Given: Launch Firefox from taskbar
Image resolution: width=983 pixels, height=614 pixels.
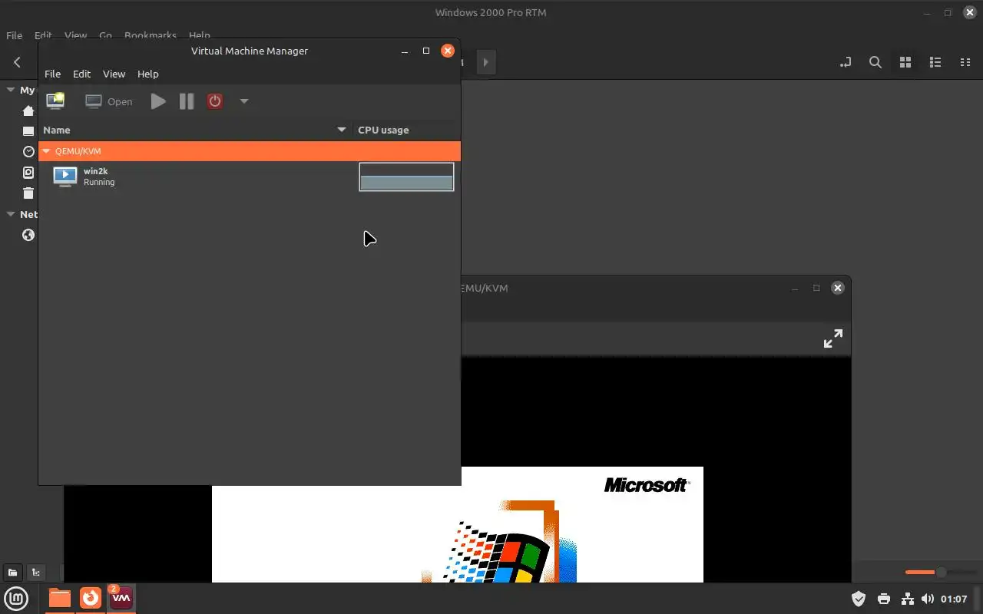Looking at the screenshot, I should coord(91,598).
